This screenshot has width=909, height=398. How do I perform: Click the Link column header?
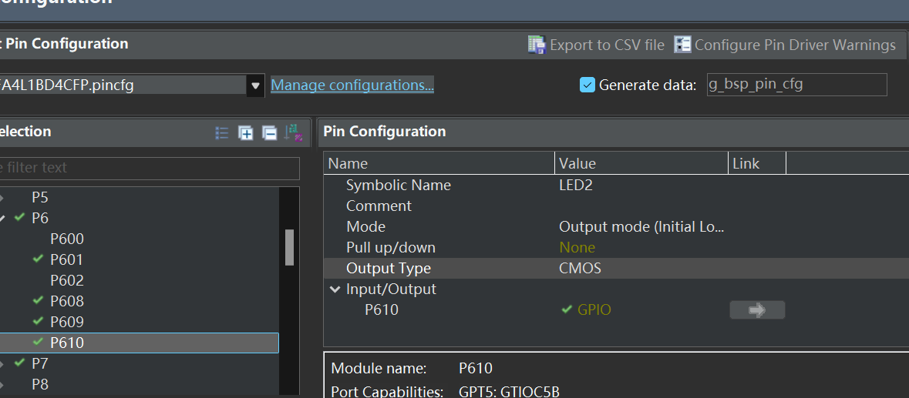(x=757, y=164)
